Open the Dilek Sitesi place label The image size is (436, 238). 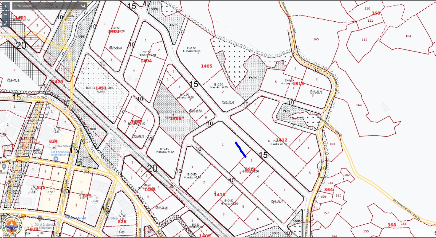coord(64,146)
